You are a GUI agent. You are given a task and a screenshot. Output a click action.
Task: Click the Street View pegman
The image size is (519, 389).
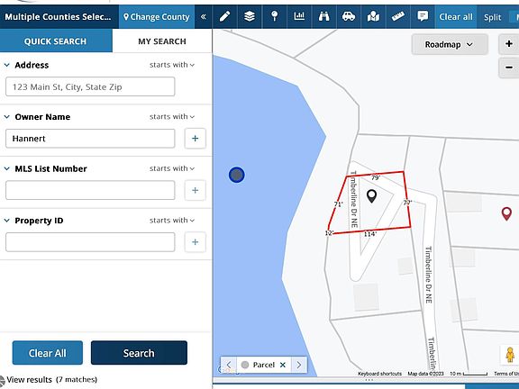(x=510, y=355)
